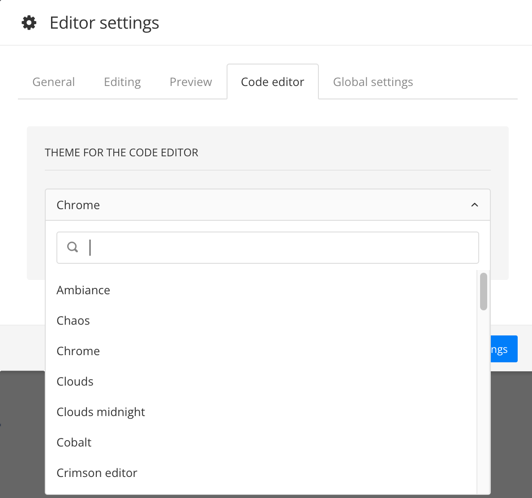This screenshot has height=498, width=532.
Task: Switch to the Editing tab
Action: [122, 82]
